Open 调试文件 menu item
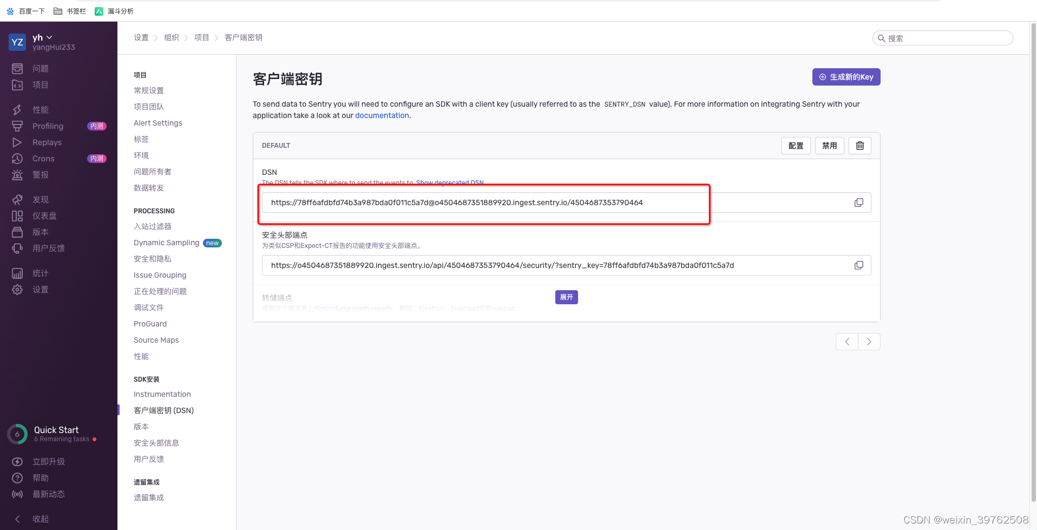 tap(149, 307)
